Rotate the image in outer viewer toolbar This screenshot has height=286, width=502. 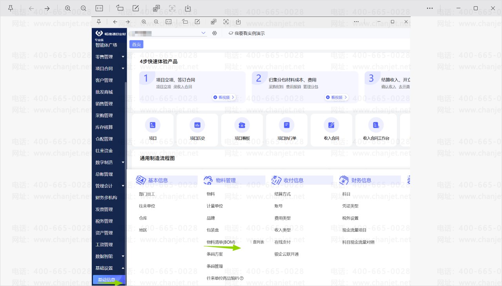120,8
